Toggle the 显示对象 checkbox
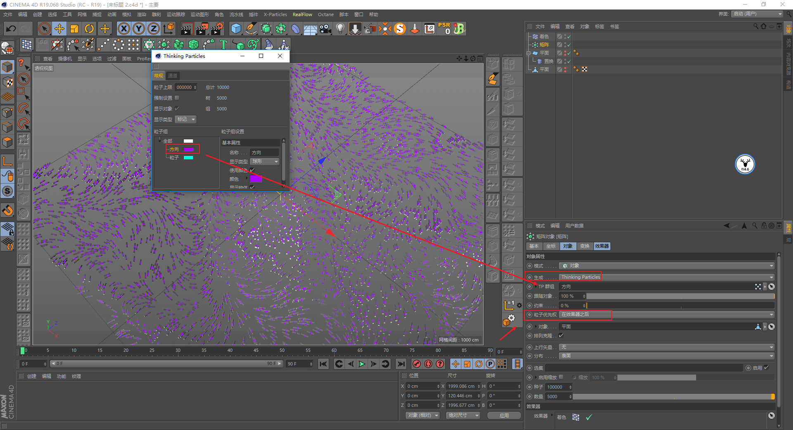This screenshot has height=430, width=793. point(177,108)
